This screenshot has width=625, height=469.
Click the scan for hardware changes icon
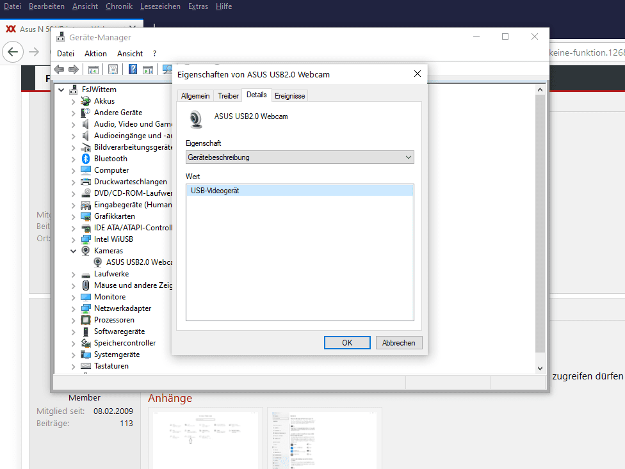[167, 70]
